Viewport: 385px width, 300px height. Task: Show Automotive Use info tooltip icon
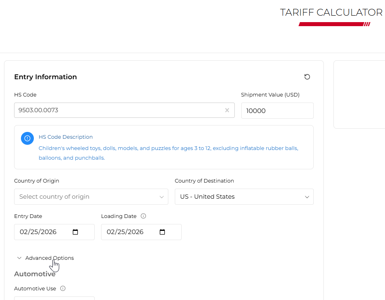63,288
